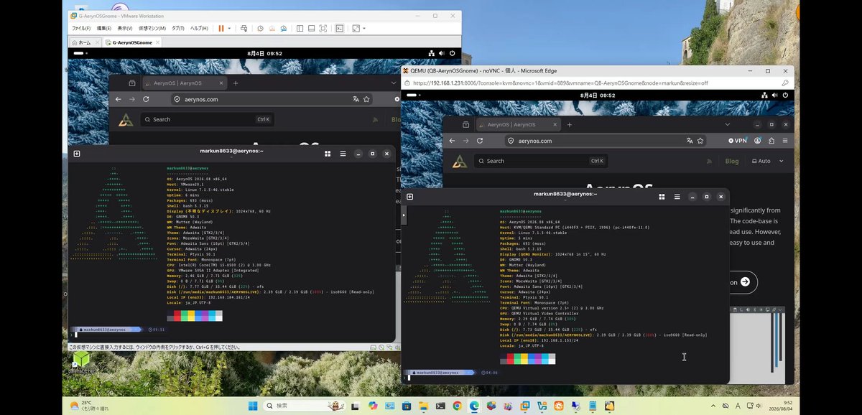Image resolution: width=862 pixels, height=415 pixels.
Task: Click the volume icon in QEMU guest's GNOME bar
Action: pyautogui.click(x=775, y=95)
